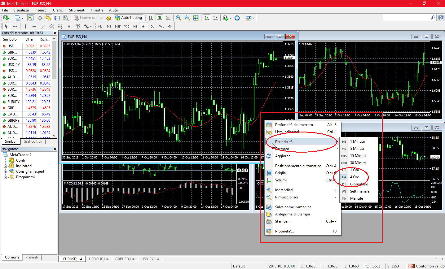Open Proprieta' in context menu
This screenshot has width=445, height=269.
(x=302, y=231)
